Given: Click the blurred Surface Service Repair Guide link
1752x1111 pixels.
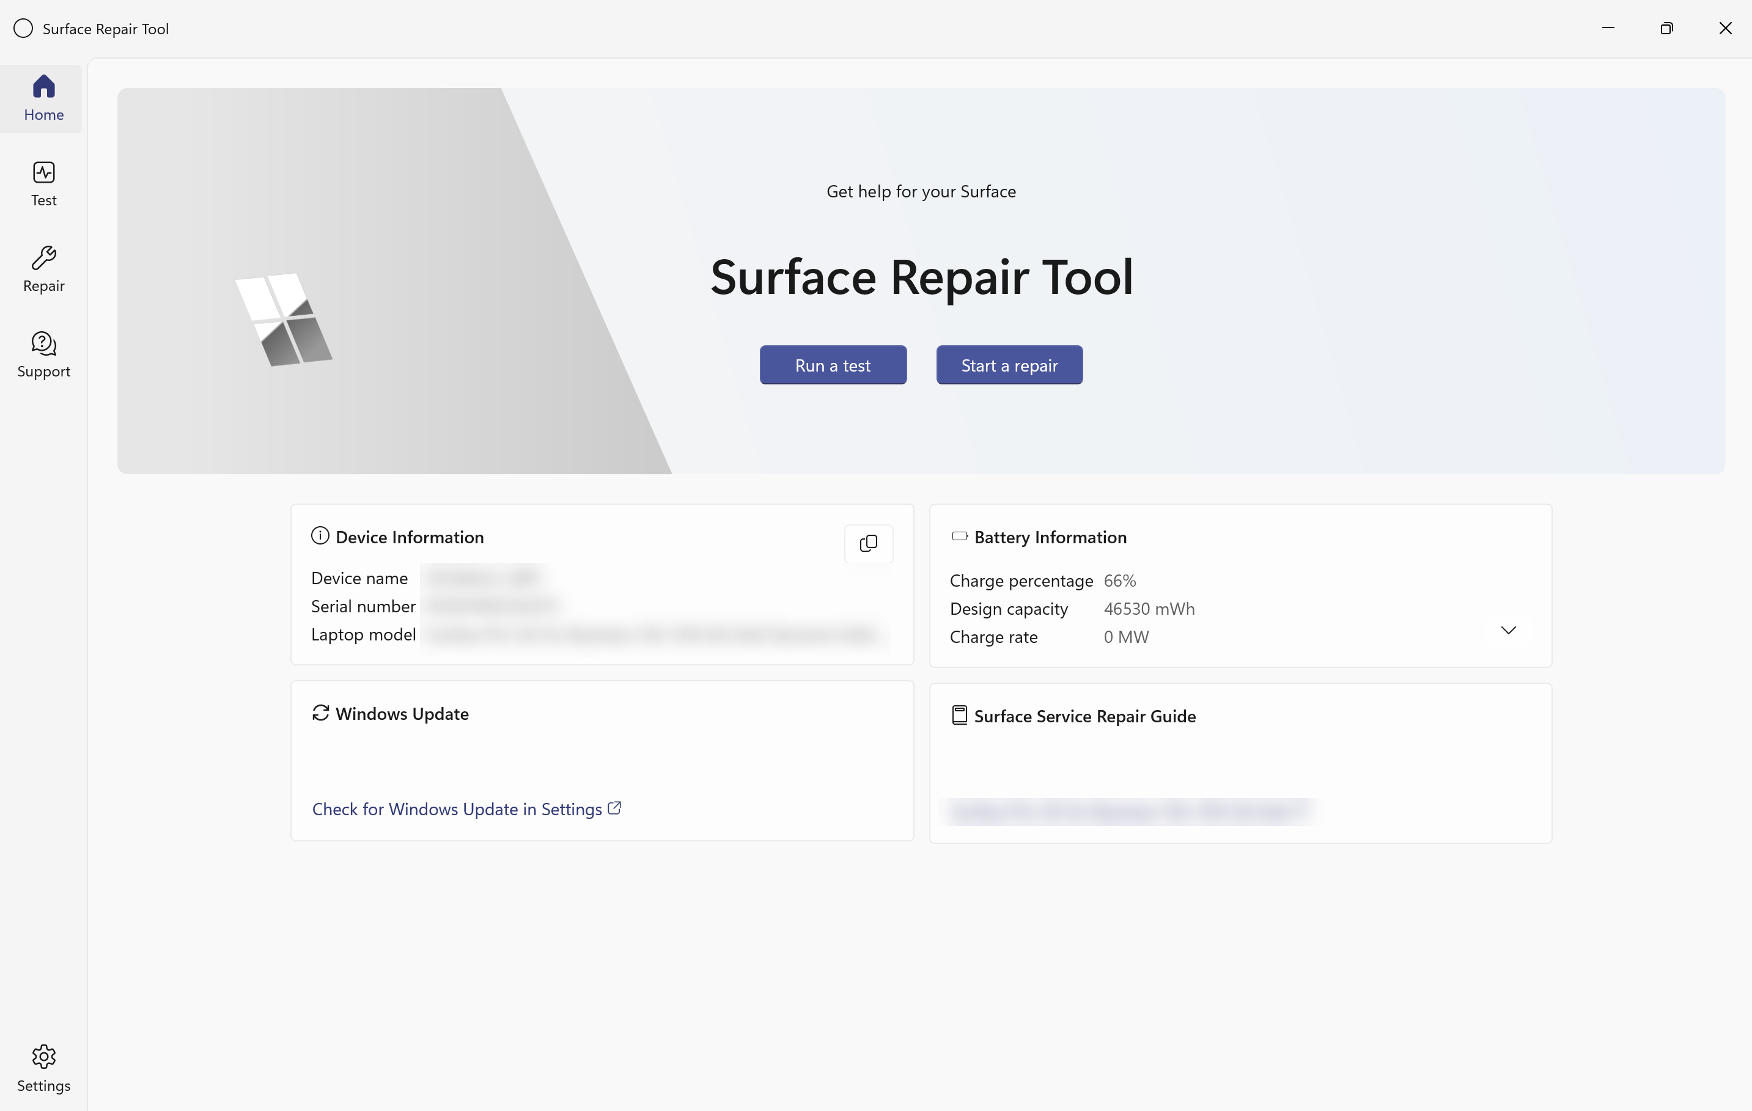Looking at the screenshot, I should 1129,811.
